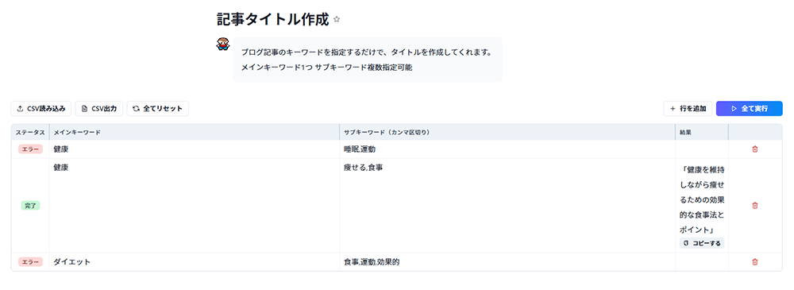
Task: Click the CSV読み込み upload button
Action: [41, 109]
